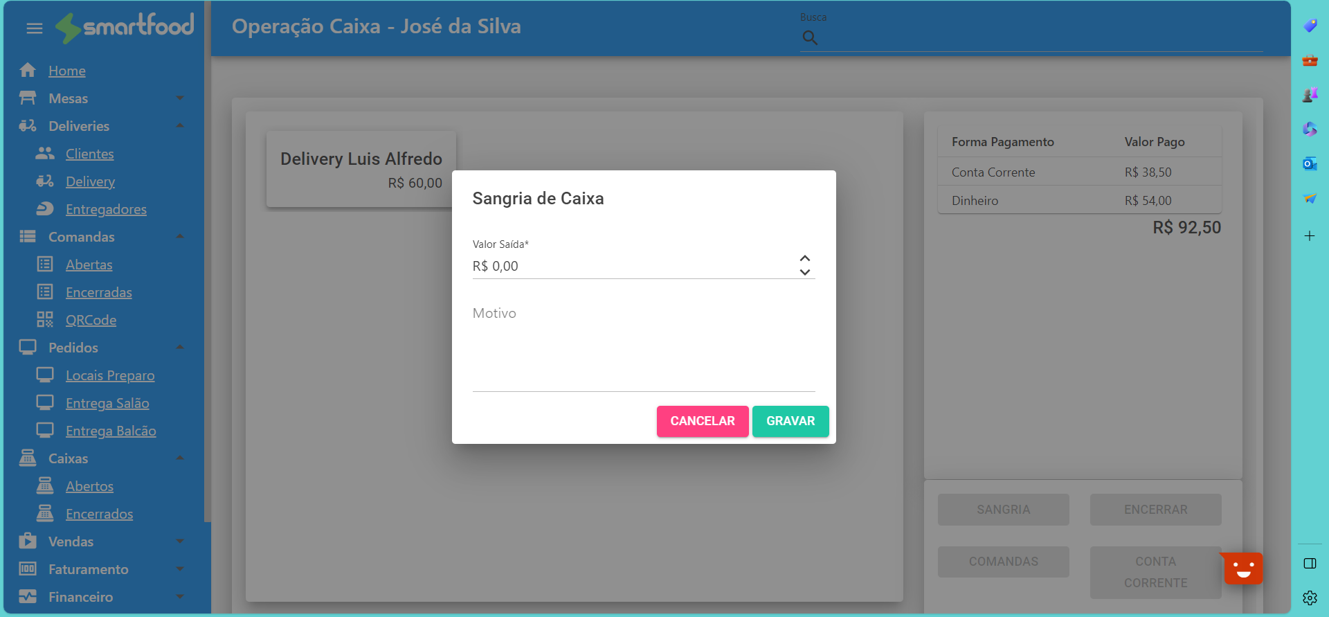Click the Entregadores delivery icon
Viewport: 1329px width, 617px height.
tap(45, 208)
